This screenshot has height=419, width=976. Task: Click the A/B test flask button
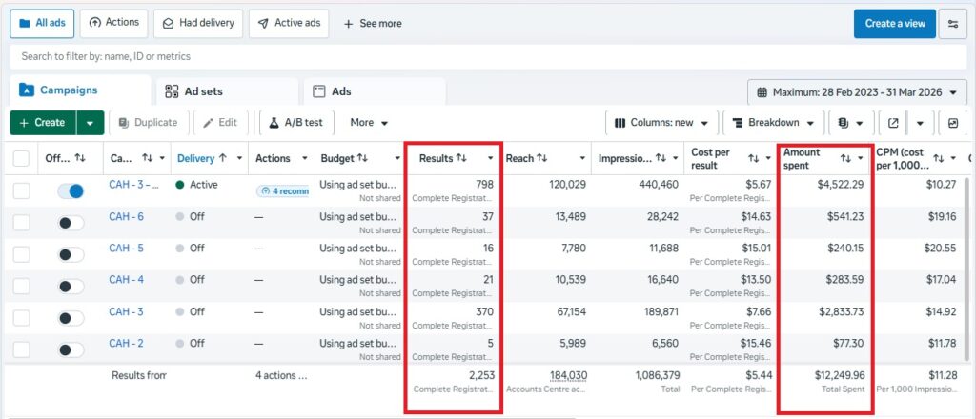(295, 123)
